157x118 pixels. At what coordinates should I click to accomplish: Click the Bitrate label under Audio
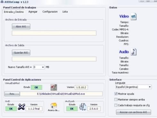coord(125,62)
